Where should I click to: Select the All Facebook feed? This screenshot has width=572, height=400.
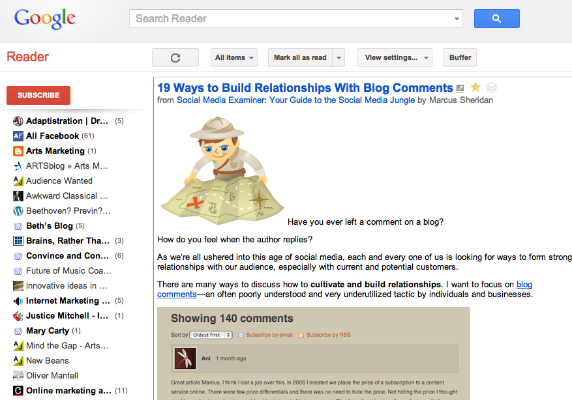tap(53, 136)
